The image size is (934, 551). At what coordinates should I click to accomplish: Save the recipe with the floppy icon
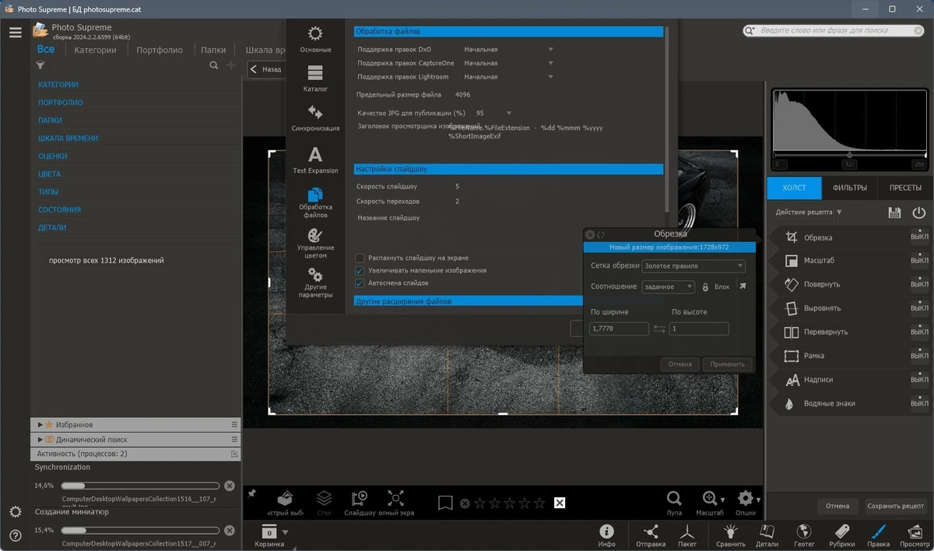[894, 212]
